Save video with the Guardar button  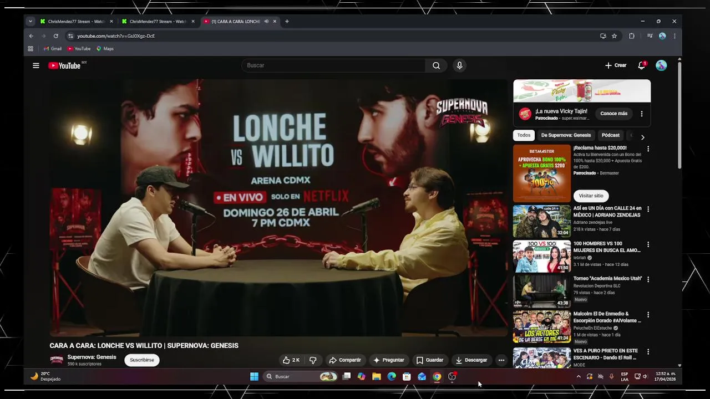(430, 360)
